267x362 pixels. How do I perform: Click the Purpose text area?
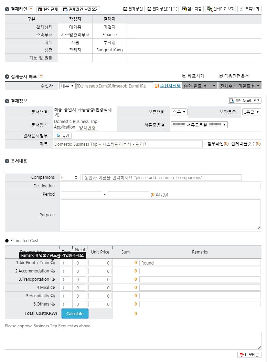[160, 215]
